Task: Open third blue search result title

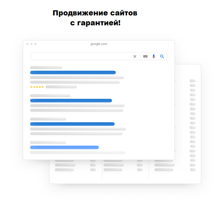Action: tap(72, 124)
